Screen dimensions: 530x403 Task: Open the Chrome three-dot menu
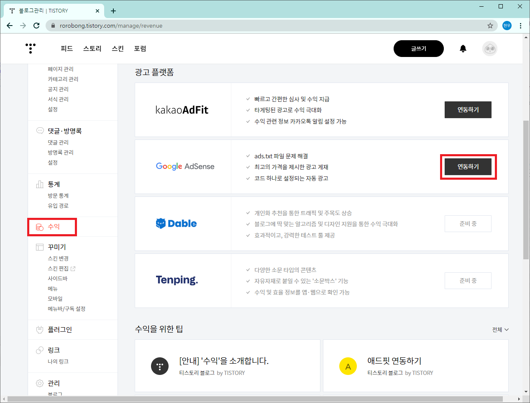(520, 26)
